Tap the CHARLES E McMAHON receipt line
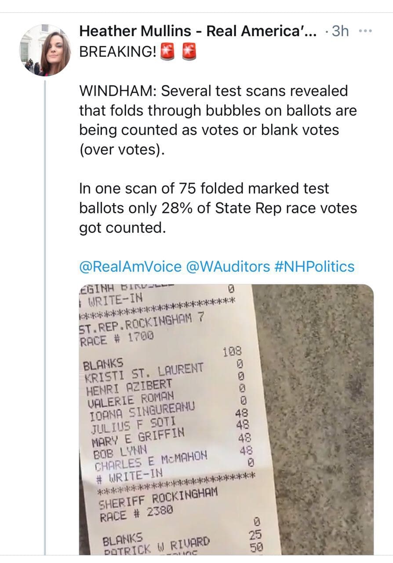Image resolution: width=393 pixels, height=563 pixels. pyautogui.click(x=151, y=460)
